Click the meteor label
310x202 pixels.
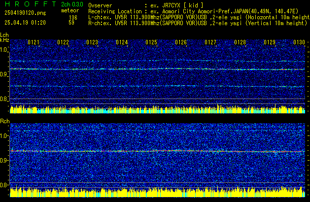click(x=70, y=10)
